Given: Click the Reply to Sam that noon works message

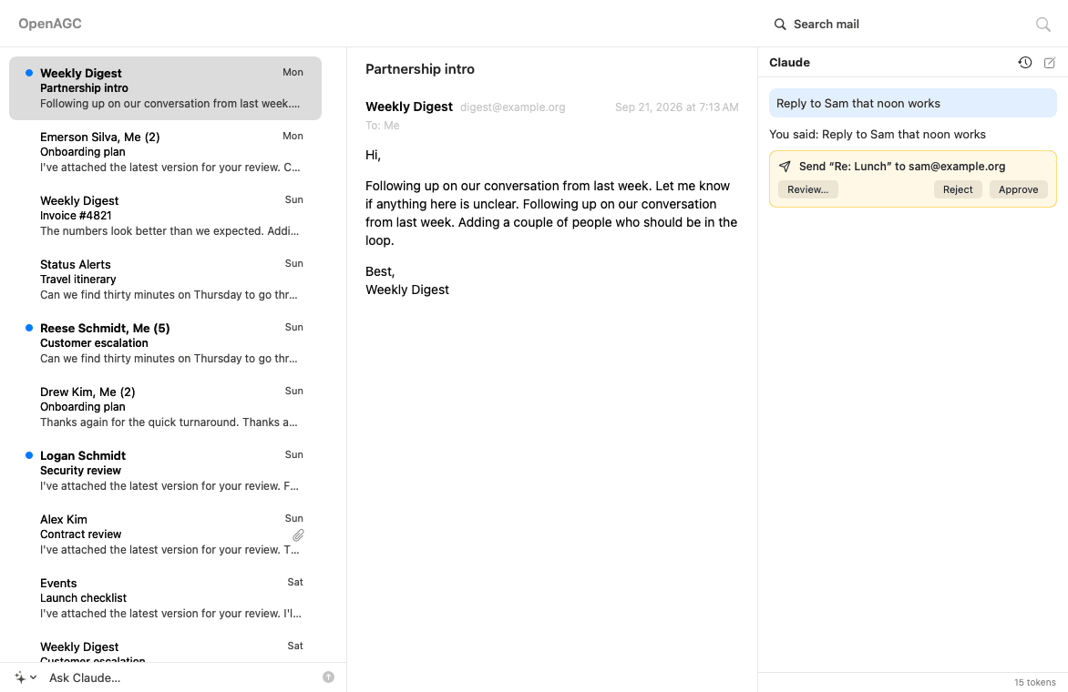Looking at the screenshot, I should click(x=913, y=104).
